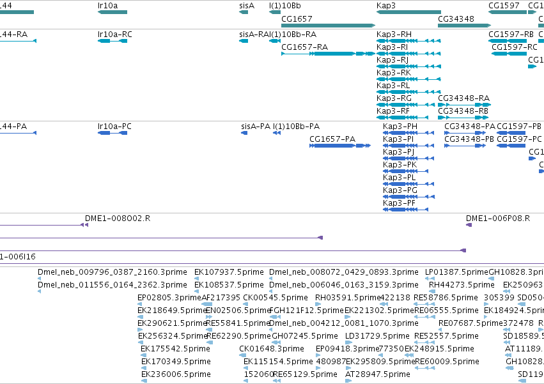Select the CG1597 gene feature
Viewport: 544px width, 384px height.
pos(508,12)
